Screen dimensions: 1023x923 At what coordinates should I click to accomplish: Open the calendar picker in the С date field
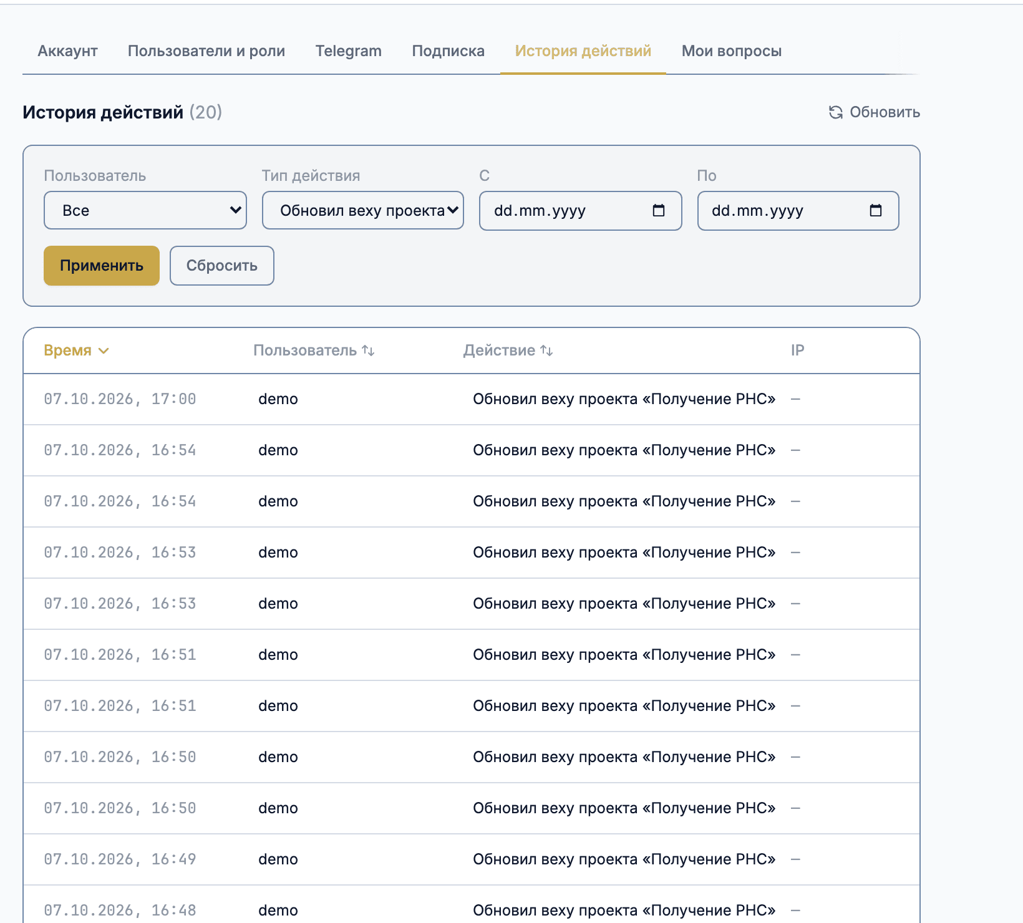[x=659, y=210]
